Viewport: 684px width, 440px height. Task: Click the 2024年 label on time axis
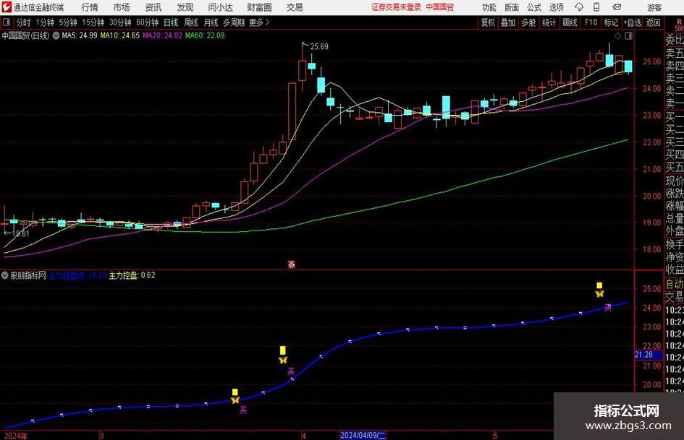pyautogui.click(x=16, y=436)
